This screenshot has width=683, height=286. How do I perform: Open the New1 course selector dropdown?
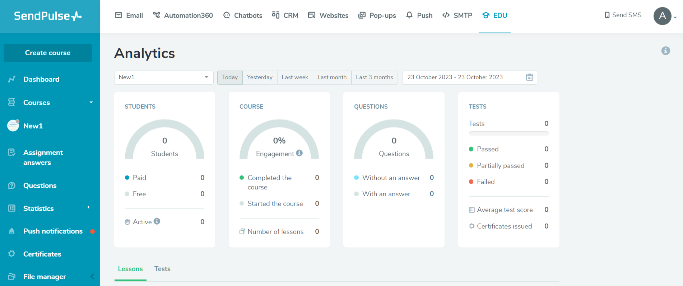(x=164, y=77)
